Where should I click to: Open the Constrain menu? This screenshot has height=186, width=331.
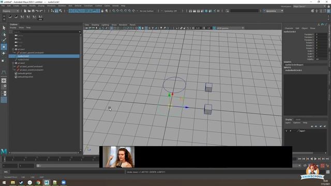(88, 6)
